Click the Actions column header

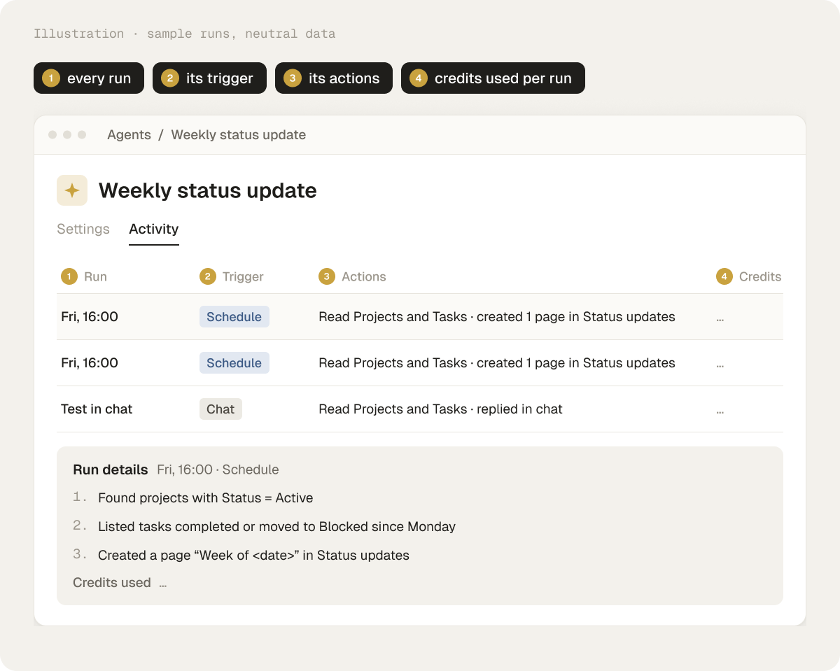tap(352, 276)
